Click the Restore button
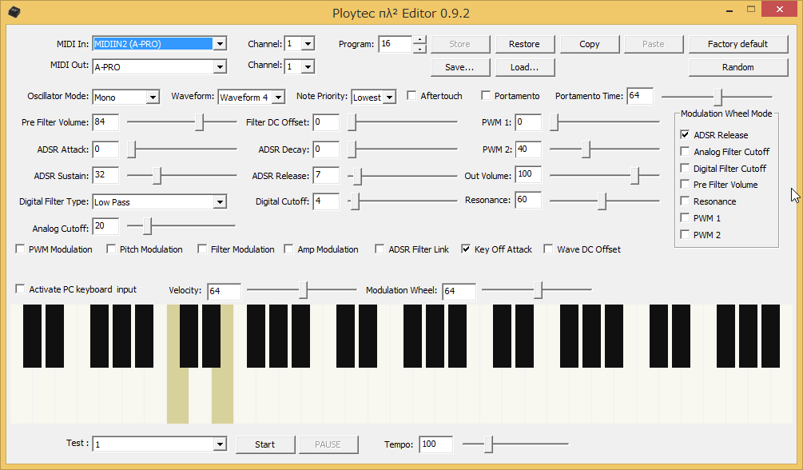Image resolution: width=803 pixels, height=470 pixels. pyautogui.click(x=524, y=44)
